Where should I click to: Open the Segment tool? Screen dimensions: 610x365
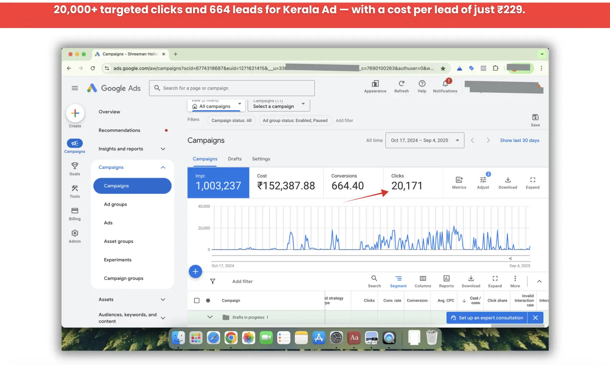point(399,281)
